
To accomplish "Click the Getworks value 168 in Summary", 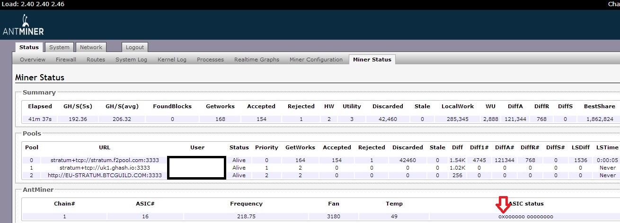I will pos(220,119).
